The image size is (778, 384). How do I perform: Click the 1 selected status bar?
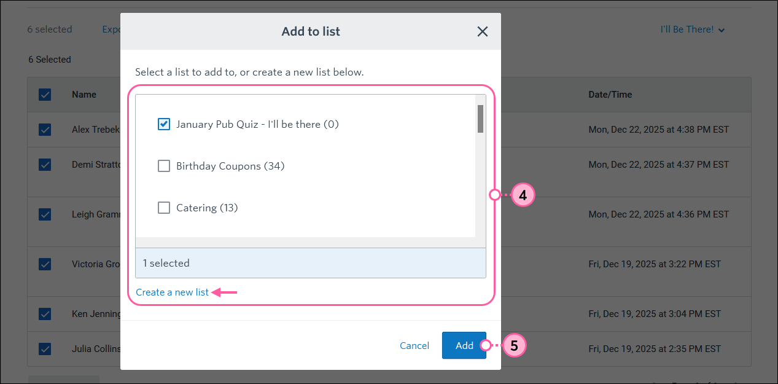pyautogui.click(x=310, y=262)
